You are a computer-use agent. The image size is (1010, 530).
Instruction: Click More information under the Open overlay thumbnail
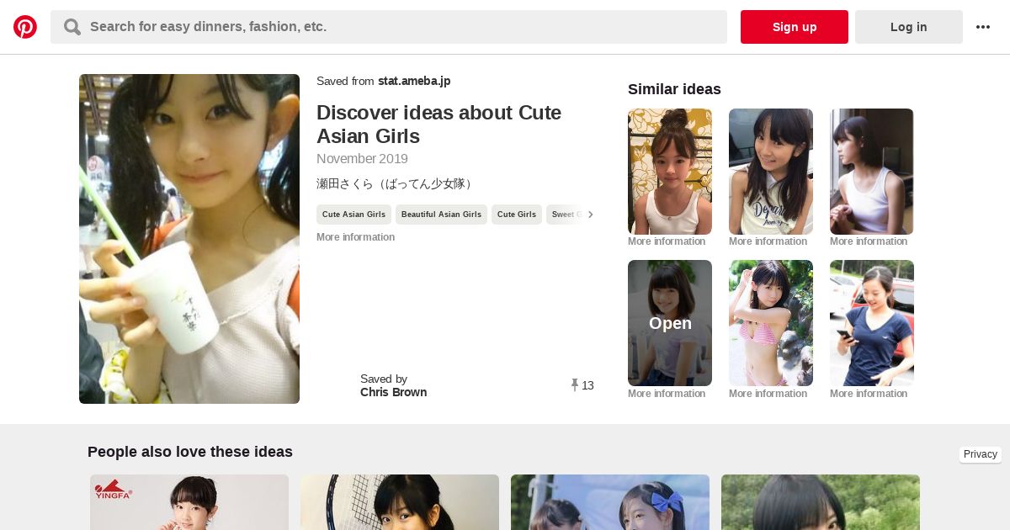point(667,394)
